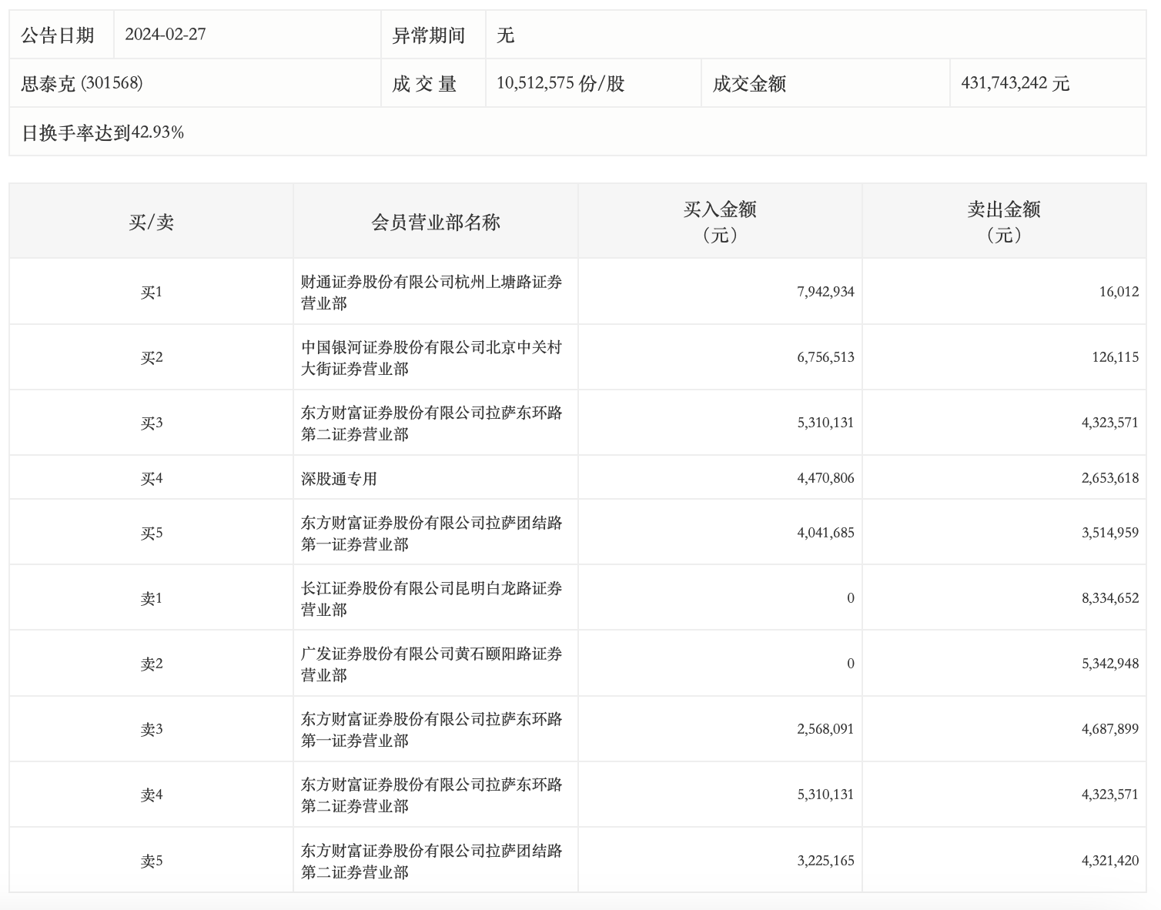
Task: Select buy amount 7,942,934
Action: (825, 293)
